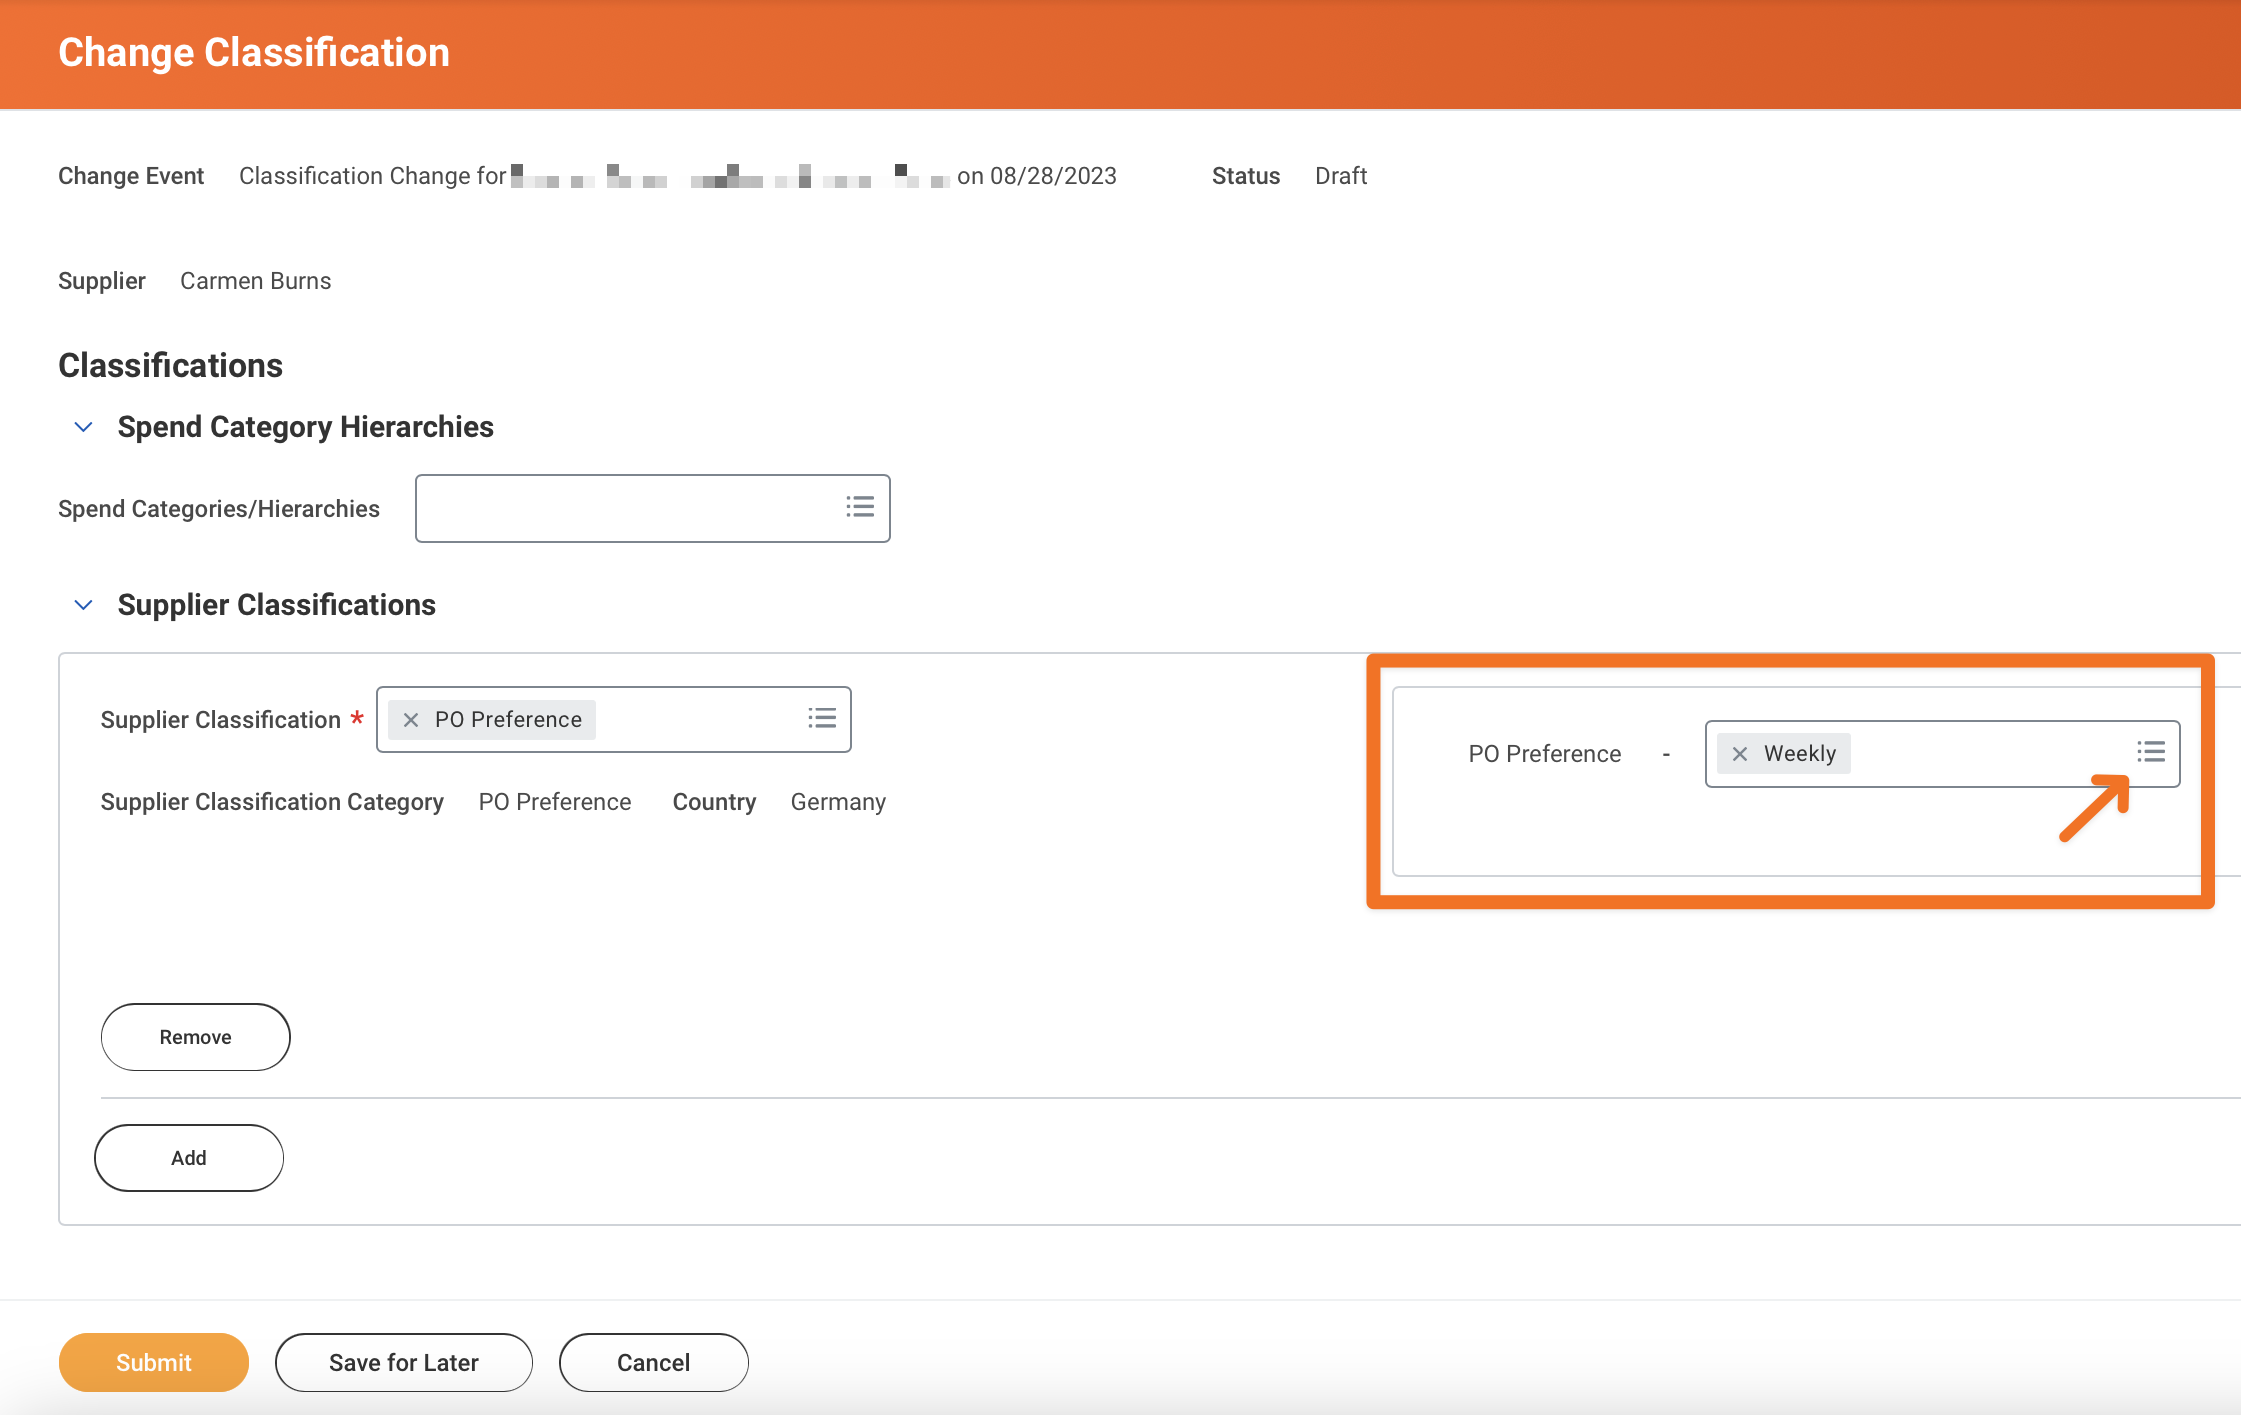This screenshot has width=2241, height=1415.
Task: Remove this supplier classification row
Action: tap(195, 1036)
